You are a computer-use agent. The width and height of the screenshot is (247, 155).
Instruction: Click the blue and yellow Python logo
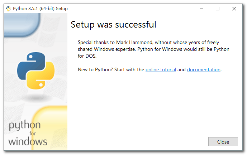tap(35, 70)
